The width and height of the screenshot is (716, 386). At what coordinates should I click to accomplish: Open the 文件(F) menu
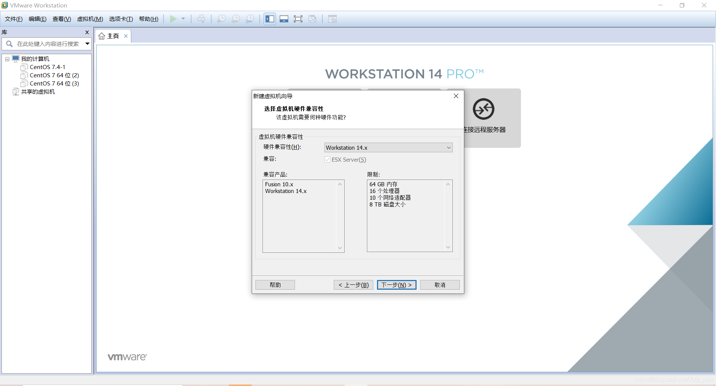14,19
